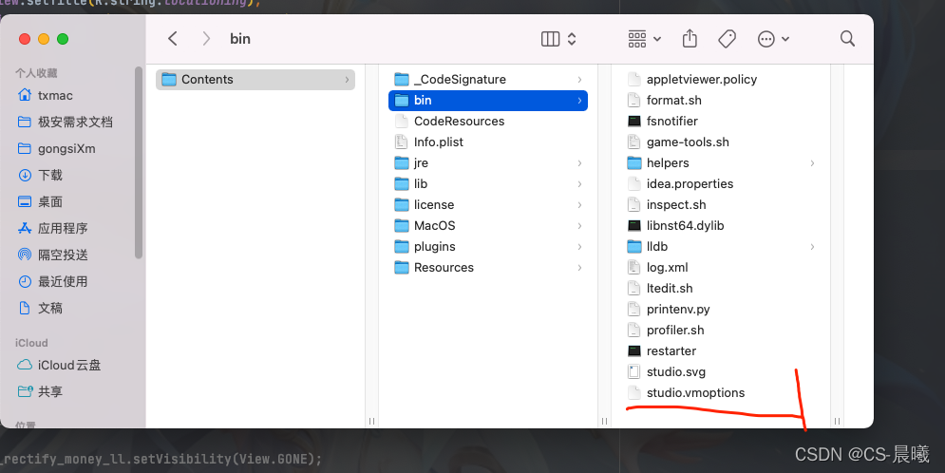
Task: Select the Info.plist file
Action: click(488, 142)
